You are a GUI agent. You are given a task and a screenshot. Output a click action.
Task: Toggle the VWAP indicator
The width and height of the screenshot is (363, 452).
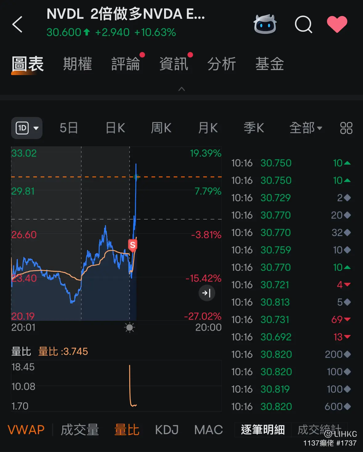[26, 430]
